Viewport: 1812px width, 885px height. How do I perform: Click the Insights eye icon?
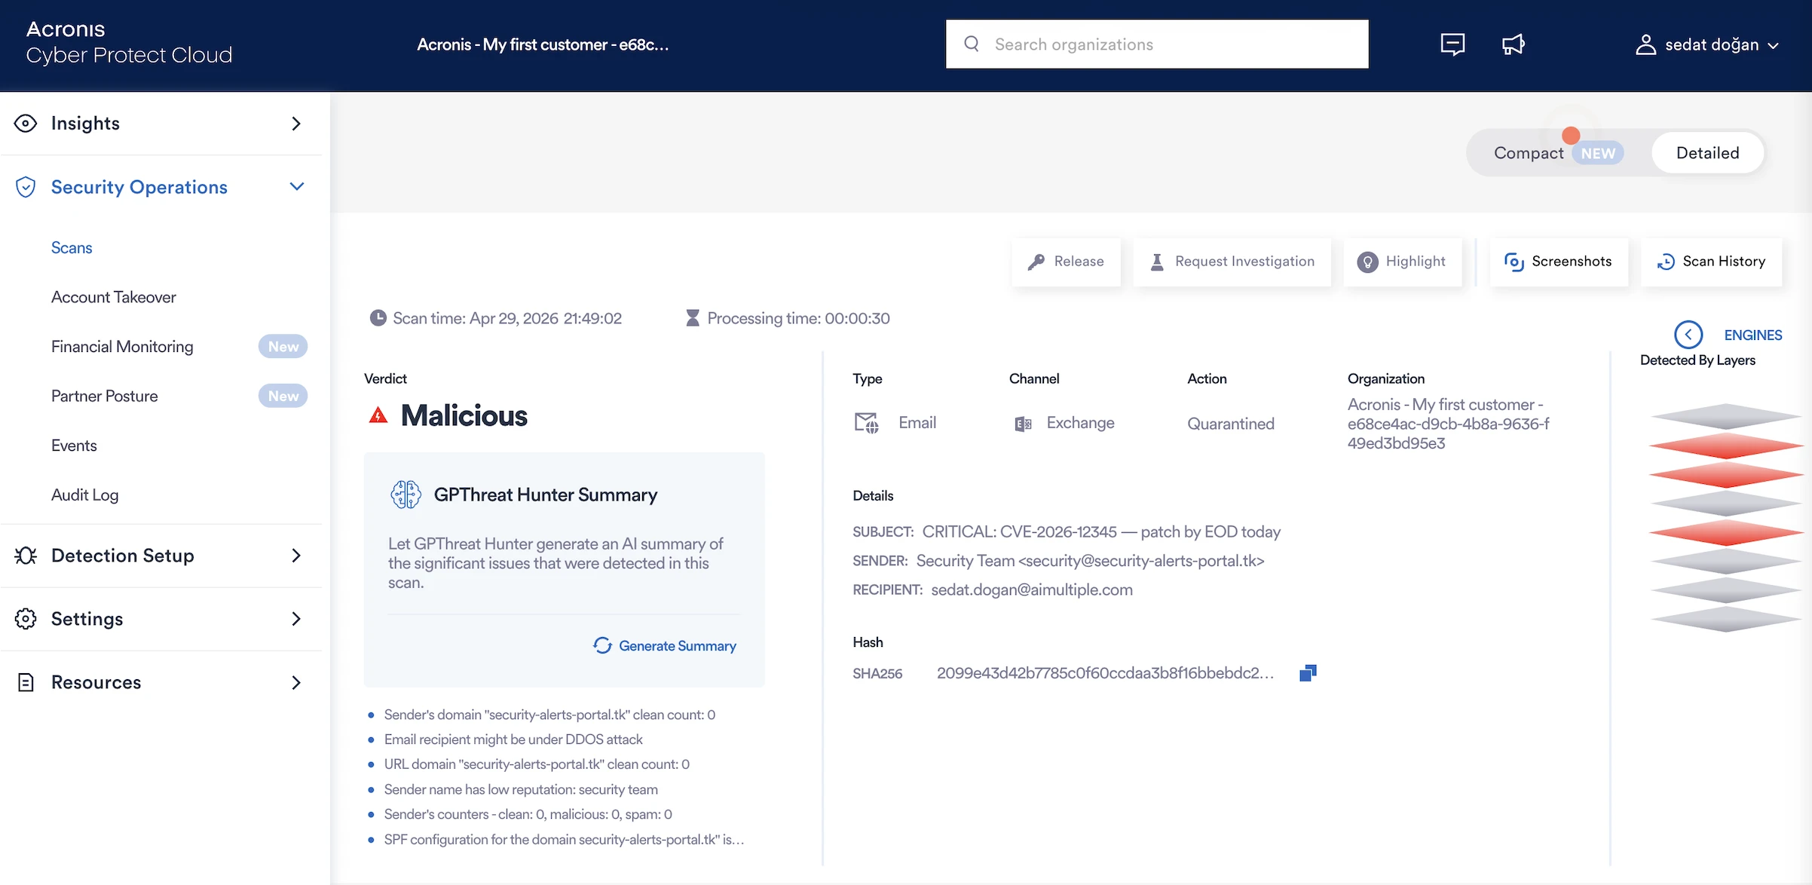coord(26,123)
